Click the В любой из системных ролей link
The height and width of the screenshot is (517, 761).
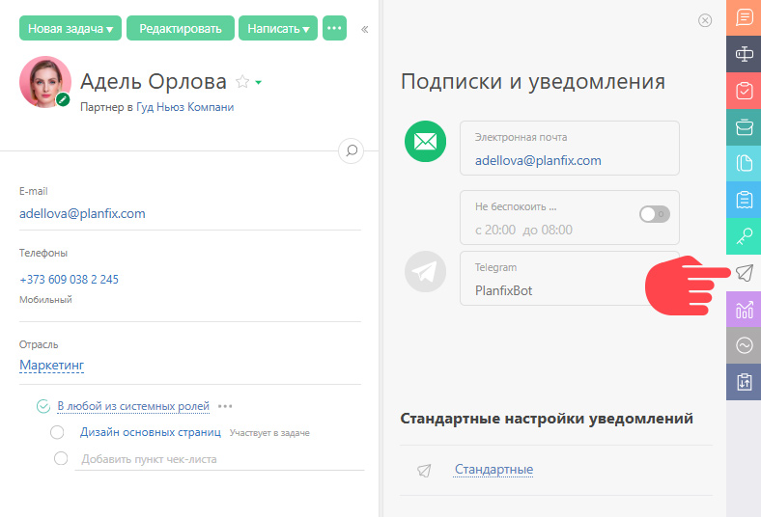click(x=133, y=406)
